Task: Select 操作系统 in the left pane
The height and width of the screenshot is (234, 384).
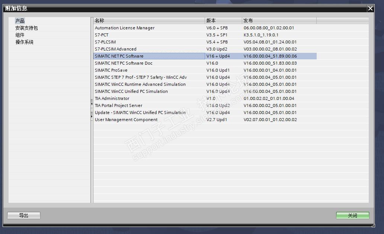Action: click(x=24, y=42)
